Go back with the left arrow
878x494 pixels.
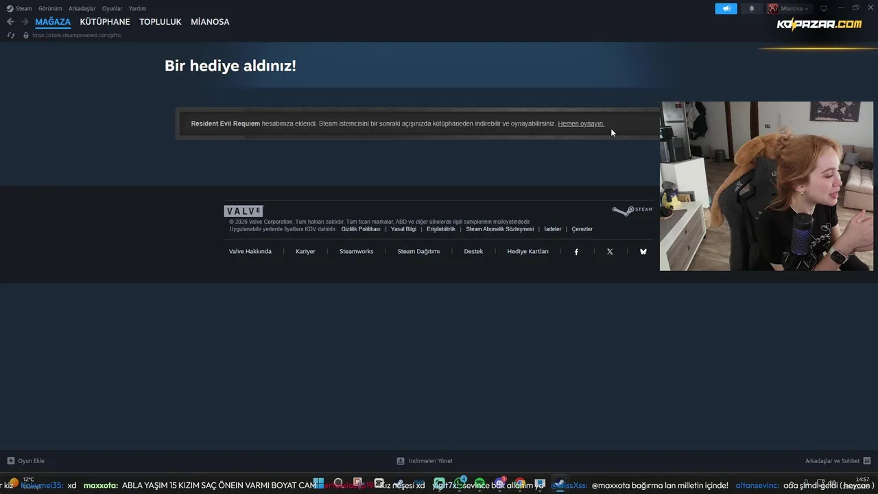coord(10,22)
